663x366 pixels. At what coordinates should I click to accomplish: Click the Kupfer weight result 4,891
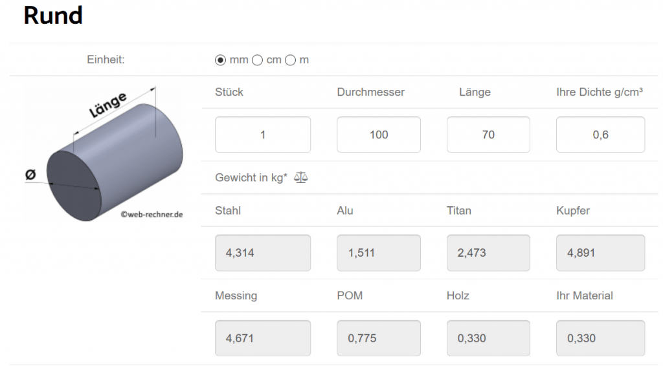600,253
